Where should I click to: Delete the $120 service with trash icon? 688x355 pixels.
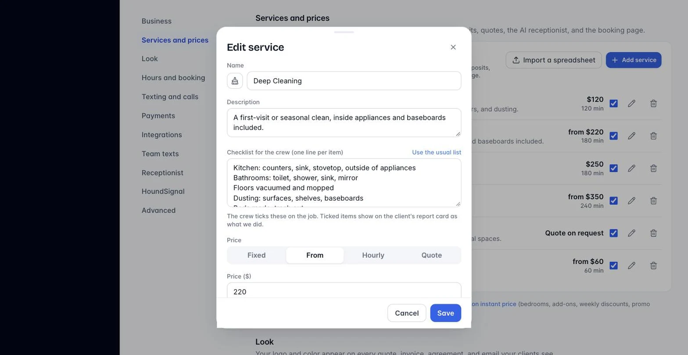(x=653, y=104)
